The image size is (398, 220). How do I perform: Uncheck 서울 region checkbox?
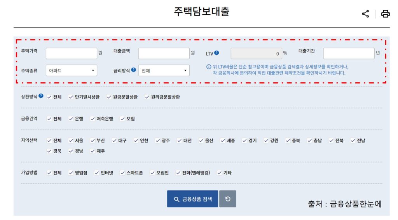point(71,141)
